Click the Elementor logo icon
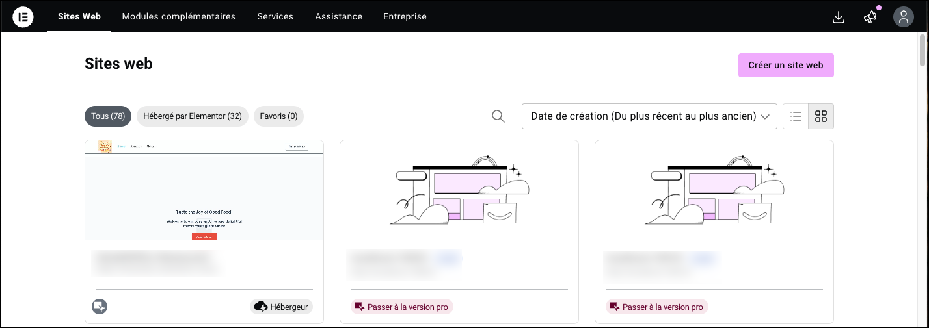Screen dimensions: 929x328 point(23,17)
